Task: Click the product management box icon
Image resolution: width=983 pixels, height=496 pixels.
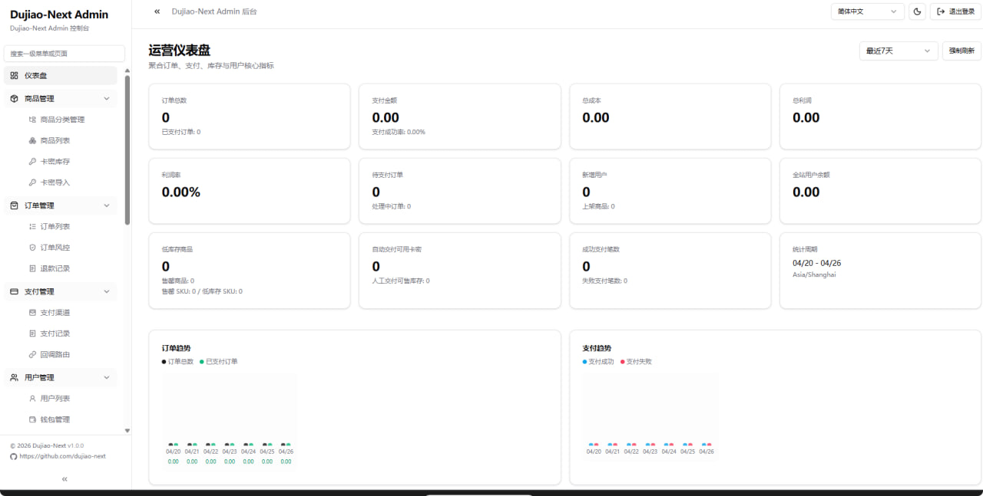Action: 15,98
